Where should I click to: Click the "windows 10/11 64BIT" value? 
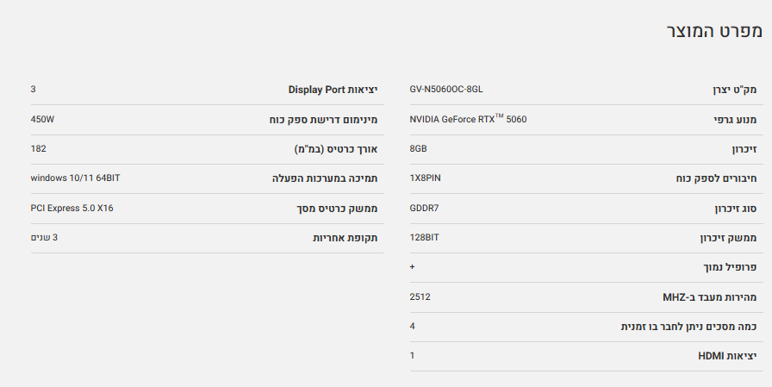75,178
